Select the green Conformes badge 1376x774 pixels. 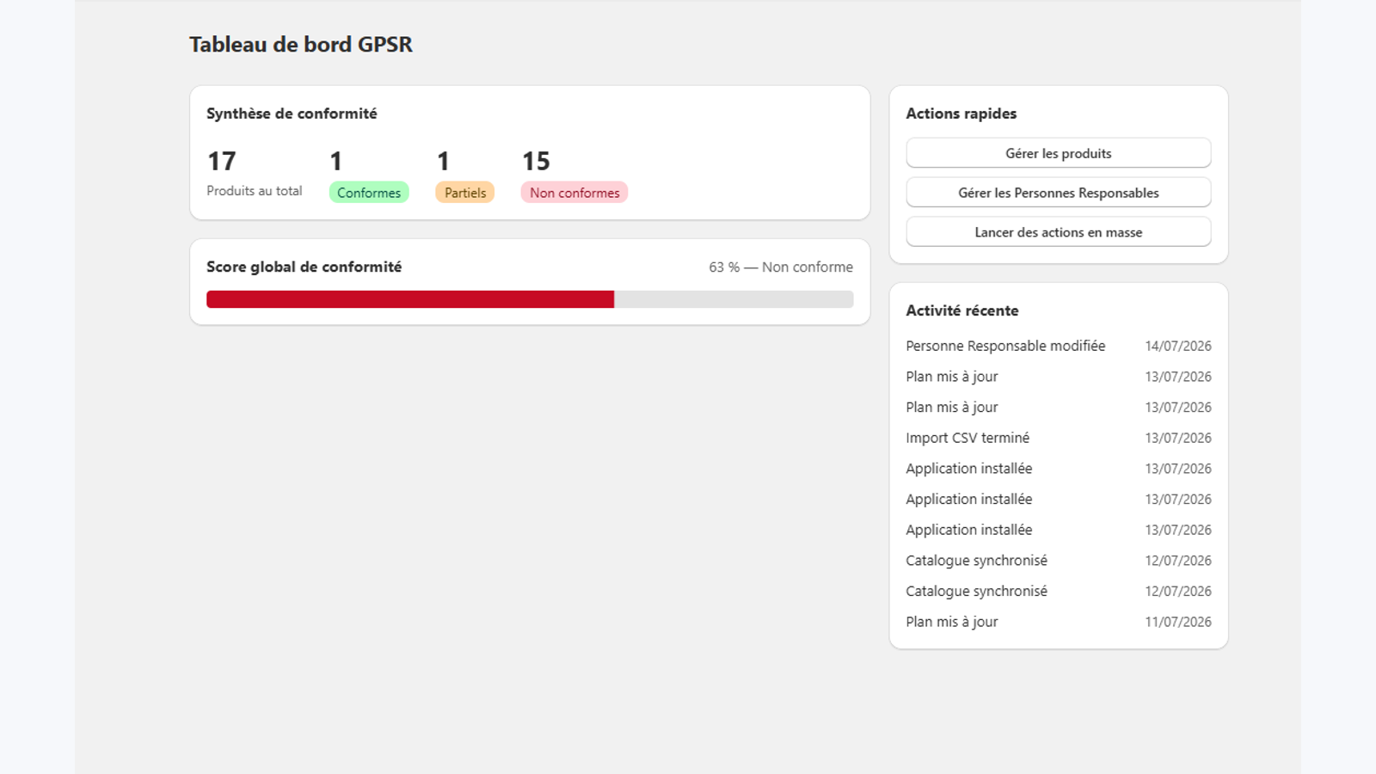coord(369,193)
